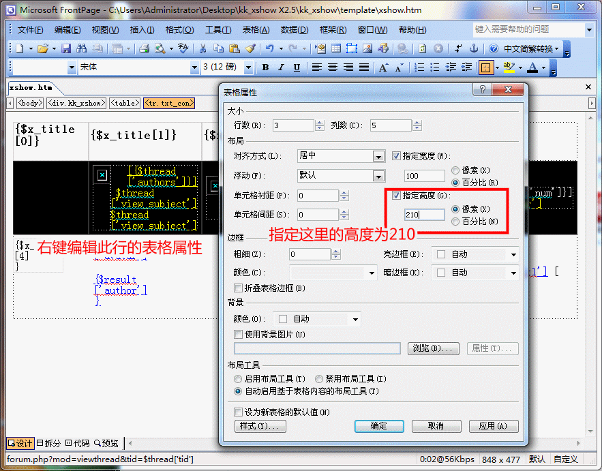Click the 应用 button
Screen dimensions: 602x471
pos(494,426)
